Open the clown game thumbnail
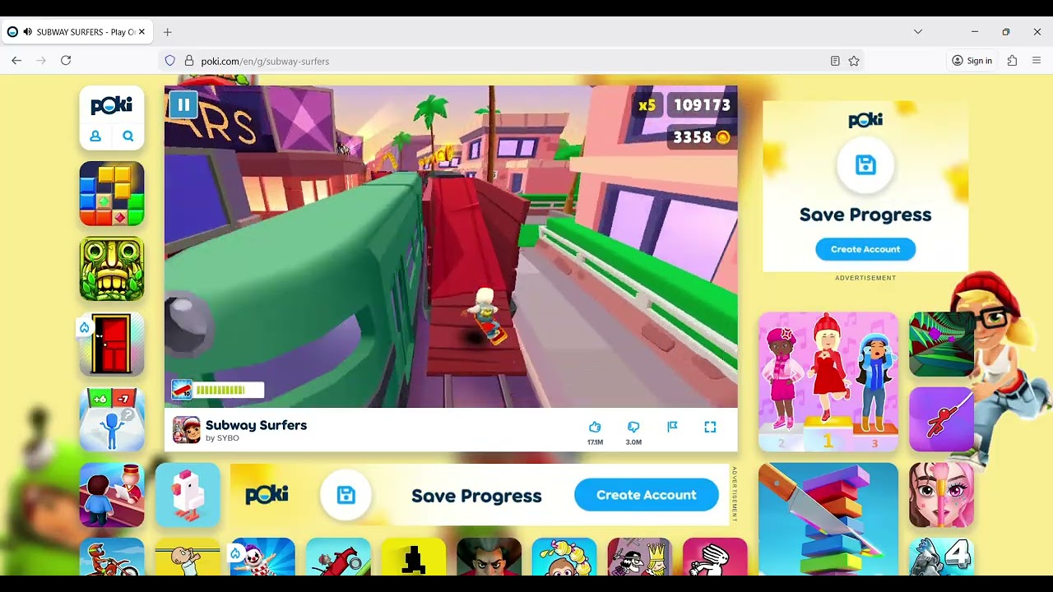This screenshot has height=592, width=1053. (x=262, y=557)
